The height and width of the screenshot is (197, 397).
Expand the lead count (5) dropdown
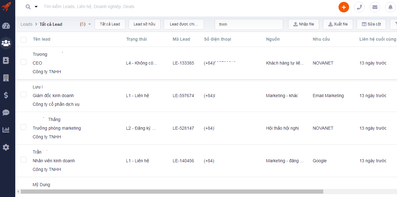tap(90, 24)
